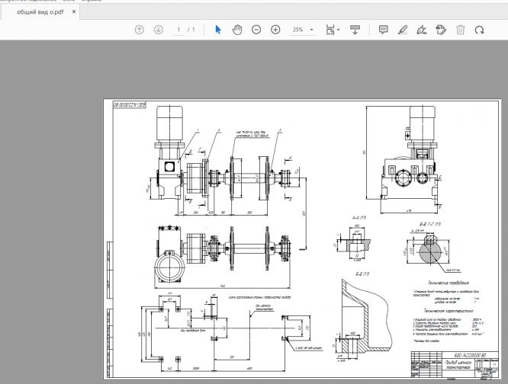Zoom out with the minus button
508x384 pixels.
point(256,30)
